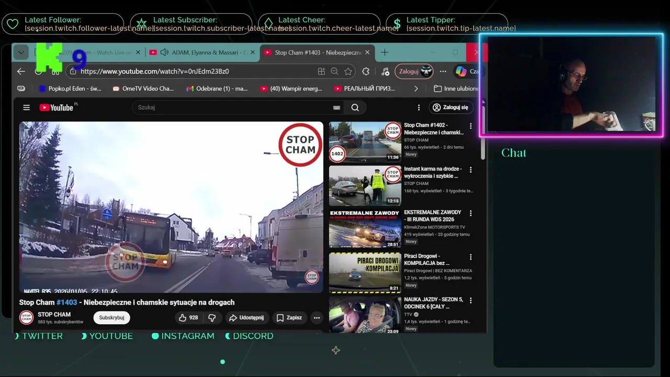Viewport: 670px width, 377px height.
Task: Open the Stop Cham #1402 video thumbnail
Action: tap(365, 141)
